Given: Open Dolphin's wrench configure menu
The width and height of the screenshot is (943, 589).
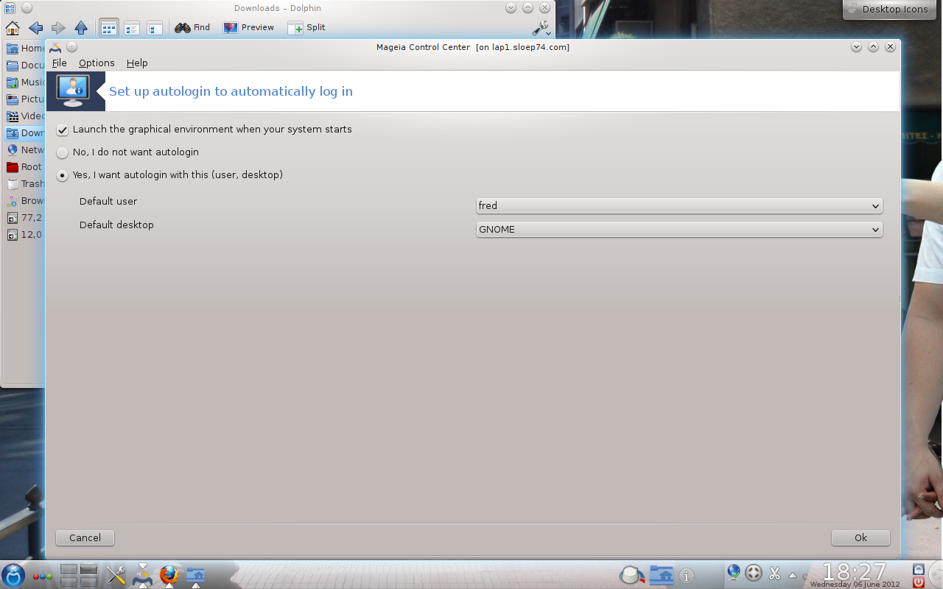Looking at the screenshot, I should click(541, 28).
